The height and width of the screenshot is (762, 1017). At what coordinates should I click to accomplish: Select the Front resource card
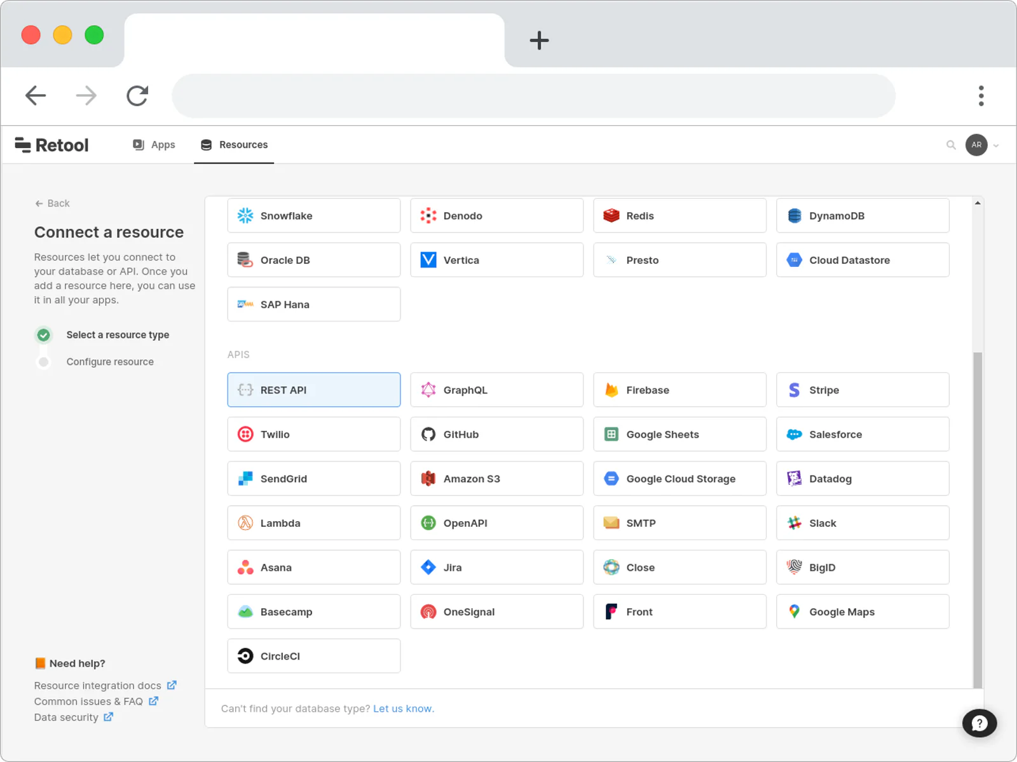679,611
